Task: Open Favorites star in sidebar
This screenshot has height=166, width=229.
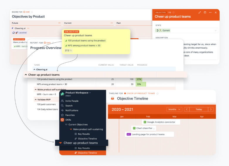Action: pyautogui.click(x=62, y=115)
